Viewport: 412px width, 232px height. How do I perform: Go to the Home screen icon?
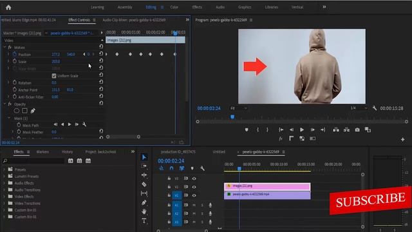(8, 7)
